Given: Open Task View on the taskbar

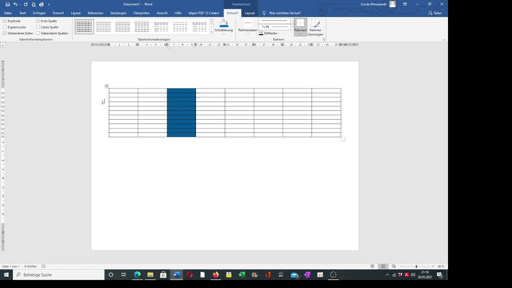Looking at the screenshot, I should tap(124, 275).
